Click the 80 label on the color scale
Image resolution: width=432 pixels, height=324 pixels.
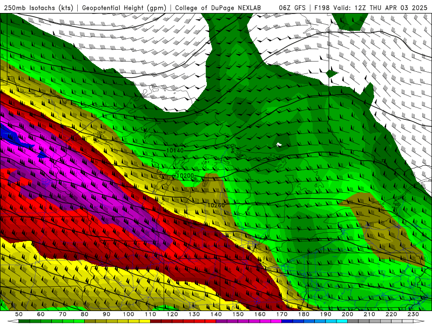85,314
